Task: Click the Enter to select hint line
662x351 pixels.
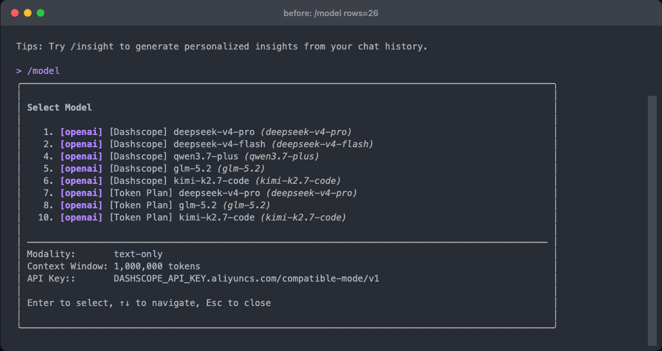Action: pos(149,303)
